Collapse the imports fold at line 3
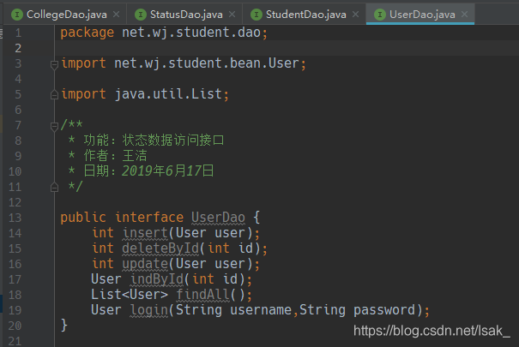Viewport: 519px width, 347px height. tap(54, 64)
